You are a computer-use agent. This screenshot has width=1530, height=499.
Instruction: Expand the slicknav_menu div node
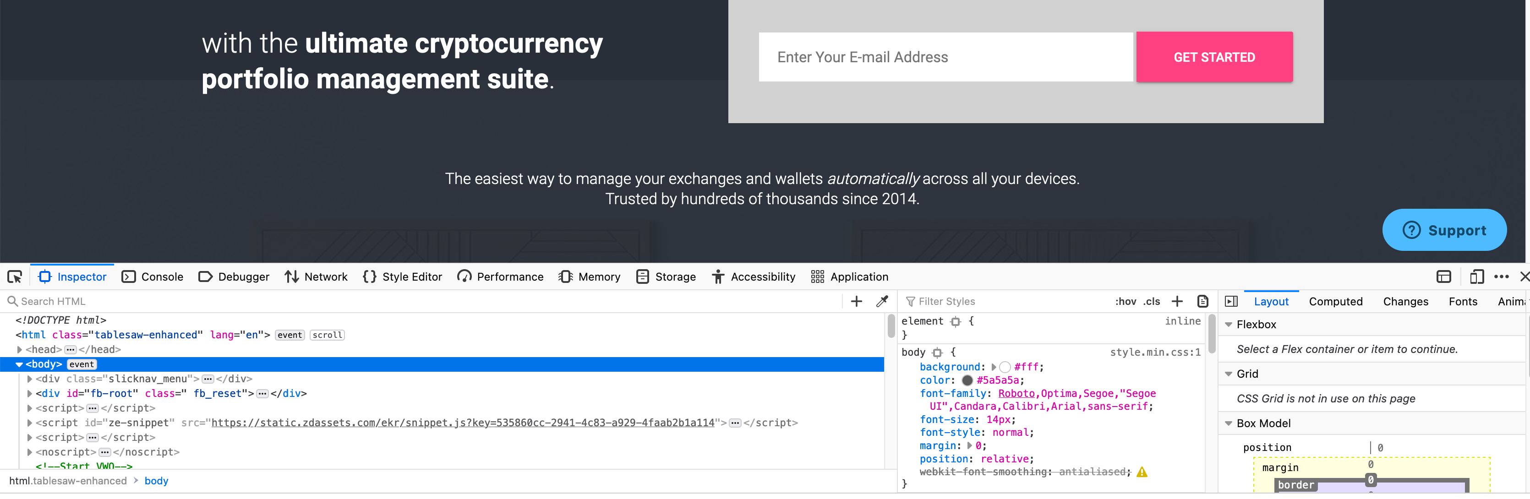[29, 379]
